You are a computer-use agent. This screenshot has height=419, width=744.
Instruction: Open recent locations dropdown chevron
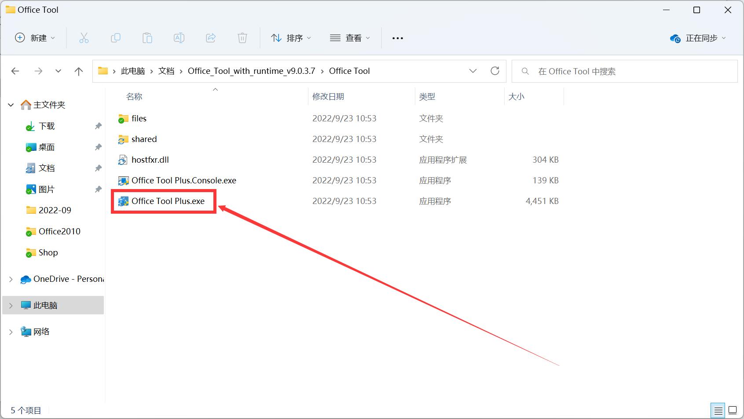(x=58, y=71)
